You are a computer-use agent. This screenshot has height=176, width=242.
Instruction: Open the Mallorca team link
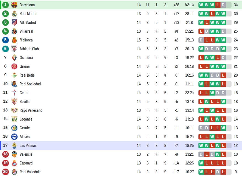coord(26,40)
